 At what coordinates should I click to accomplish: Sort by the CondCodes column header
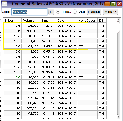click(88, 20)
